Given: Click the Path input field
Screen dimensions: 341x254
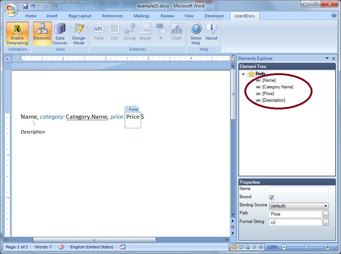Looking at the screenshot, I should point(295,214).
